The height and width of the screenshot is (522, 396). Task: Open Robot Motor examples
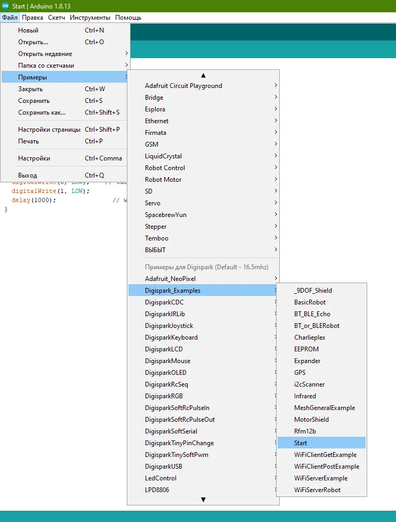pyautogui.click(x=203, y=180)
